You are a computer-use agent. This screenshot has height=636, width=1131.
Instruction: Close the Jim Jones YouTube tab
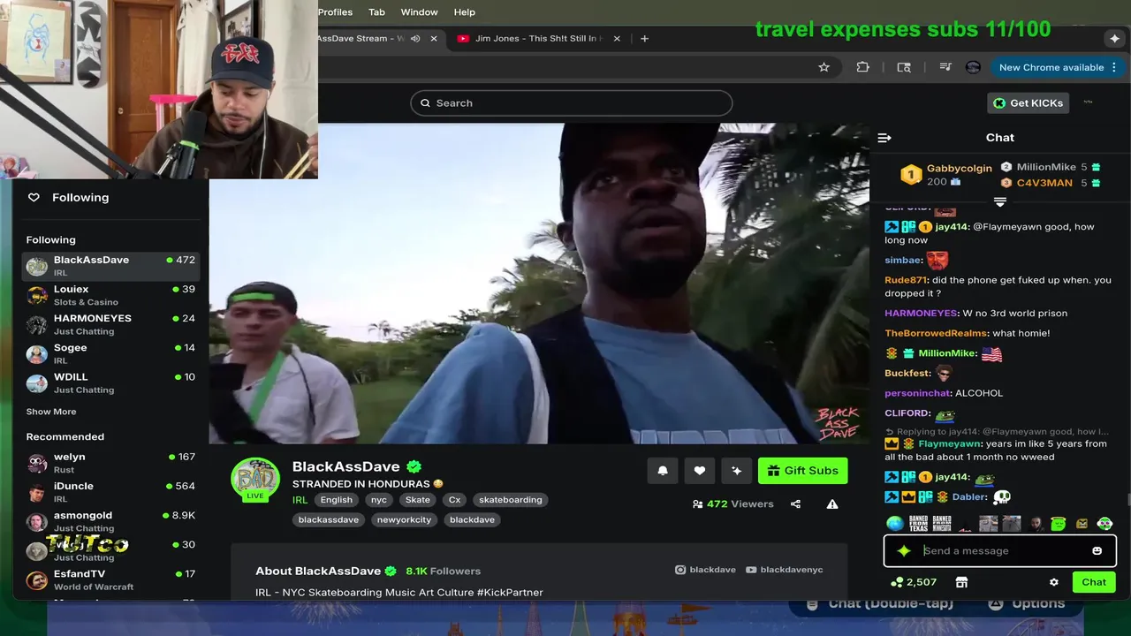pyautogui.click(x=617, y=39)
